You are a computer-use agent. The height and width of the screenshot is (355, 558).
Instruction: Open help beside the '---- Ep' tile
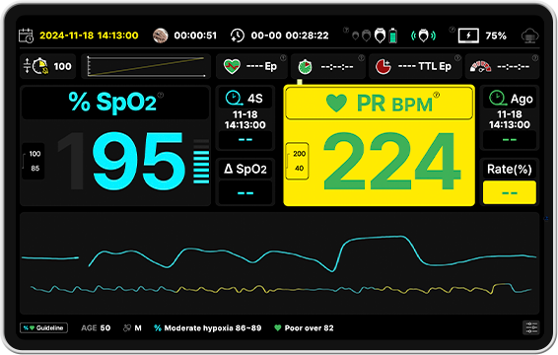coord(283,57)
